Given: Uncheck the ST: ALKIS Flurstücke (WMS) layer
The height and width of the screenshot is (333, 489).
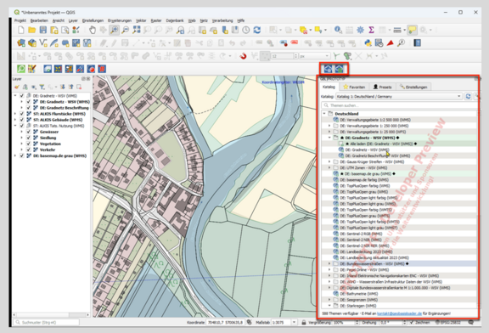Looking at the screenshot, I should 22,114.
